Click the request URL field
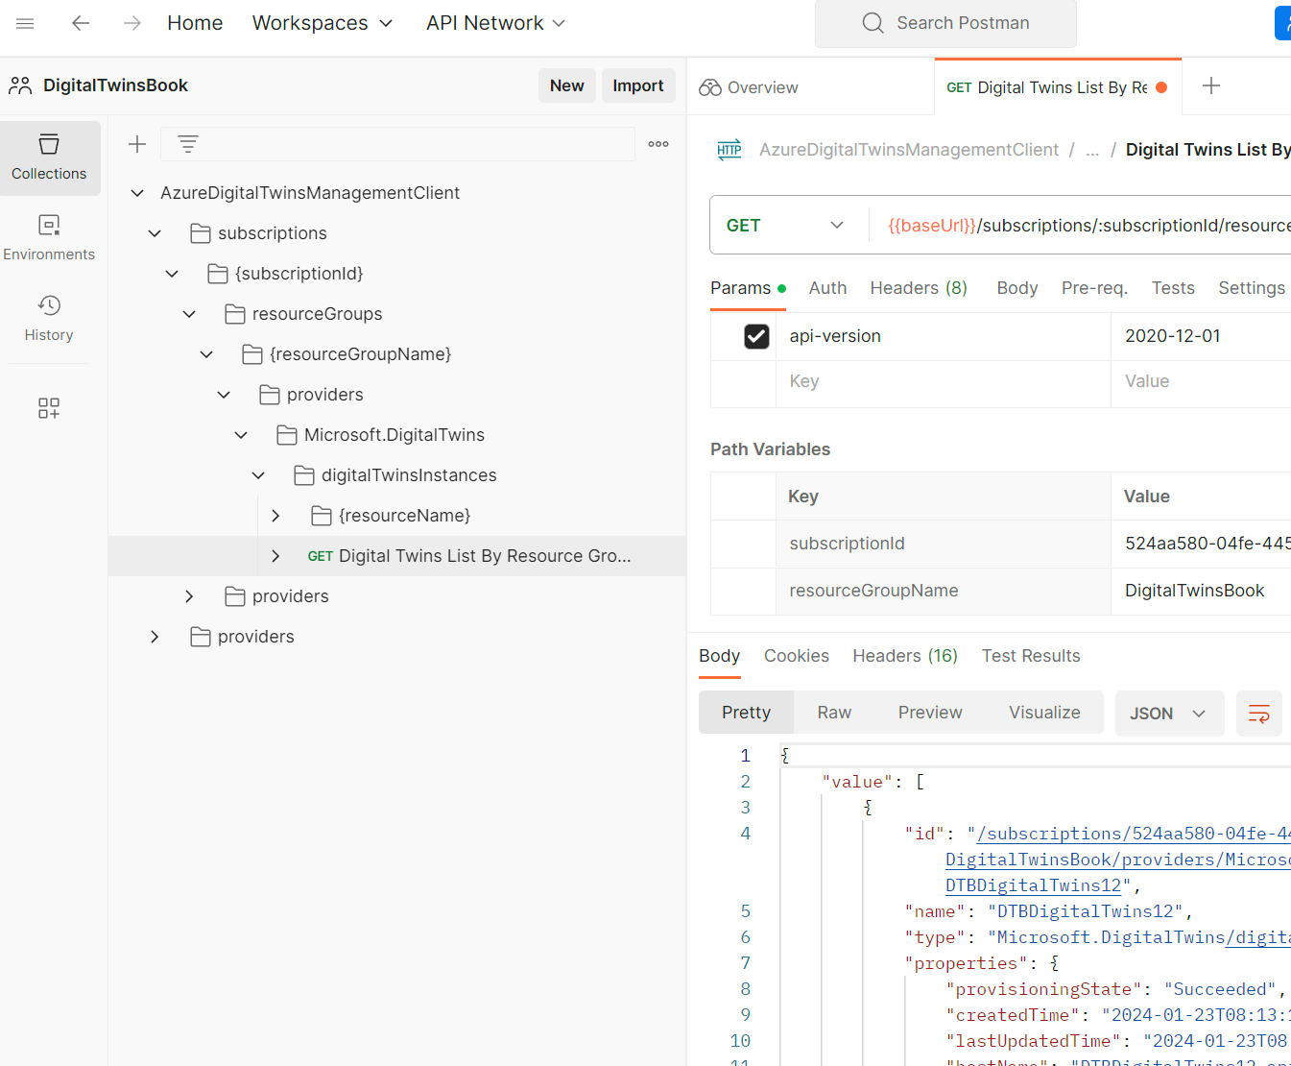1291x1066 pixels. point(1080,226)
